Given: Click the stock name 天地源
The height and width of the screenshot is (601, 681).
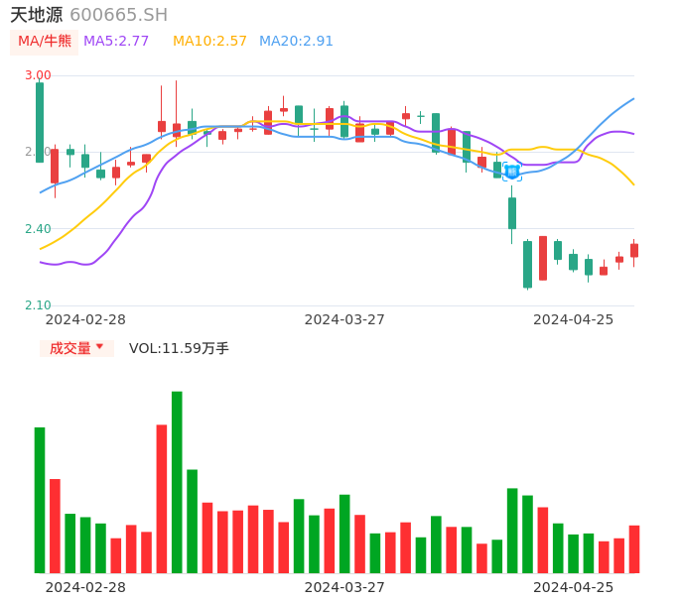Looking at the screenshot, I should pyautogui.click(x=36, y=15).
